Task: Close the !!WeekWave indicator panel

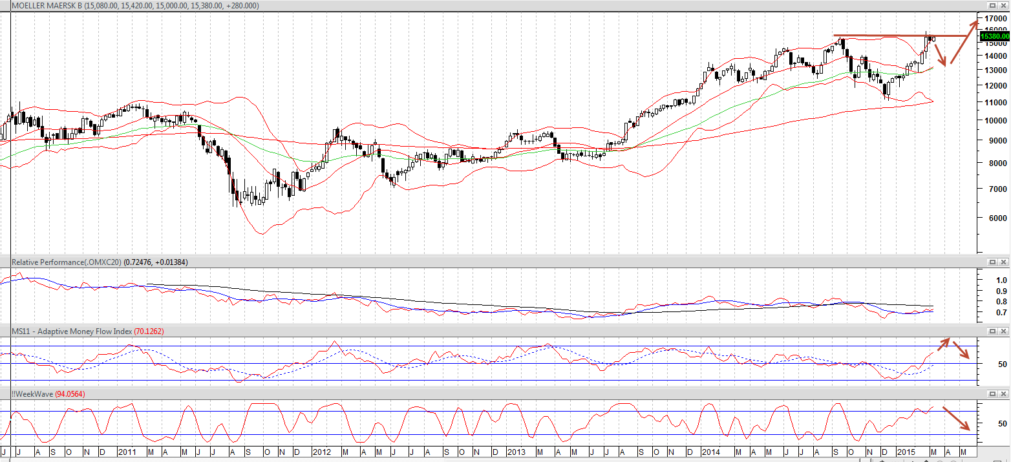Action: pos(1003,394)
